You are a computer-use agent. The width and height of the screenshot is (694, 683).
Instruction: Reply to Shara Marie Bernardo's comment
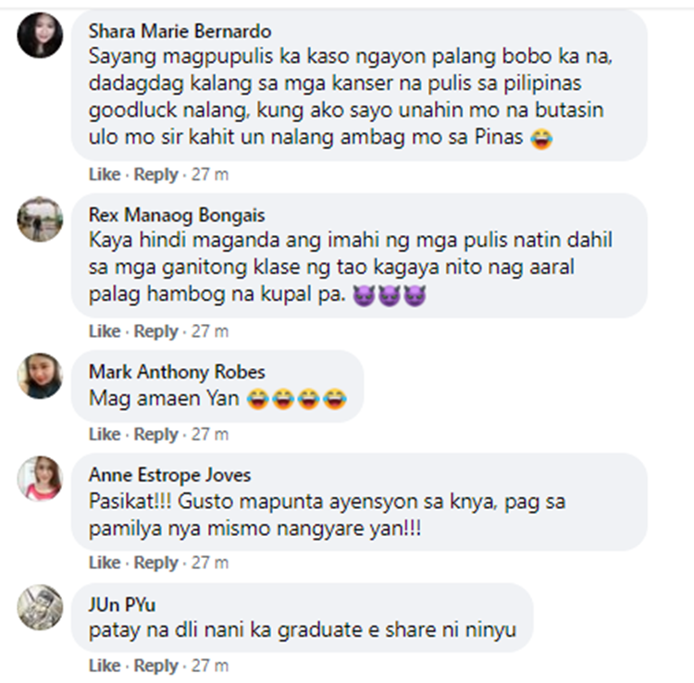pyautogui.click(x=155, y=174)
